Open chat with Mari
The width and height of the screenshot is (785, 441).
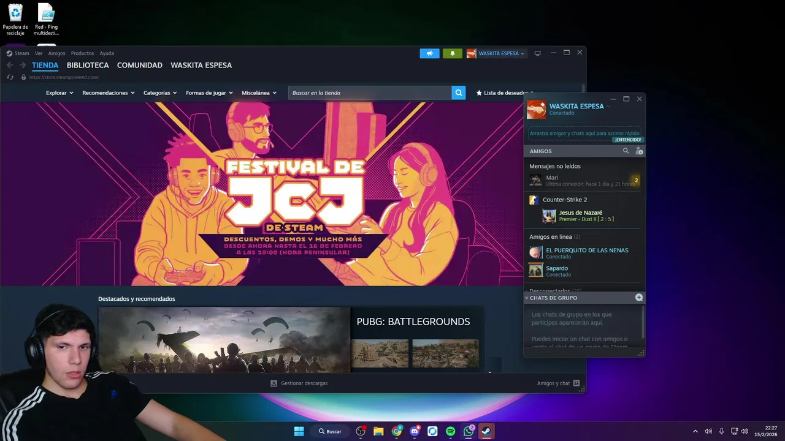(584, 180)
